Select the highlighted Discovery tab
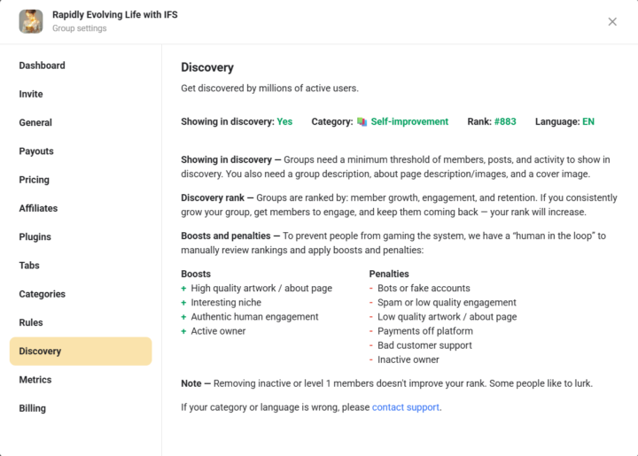 [80, 352]
